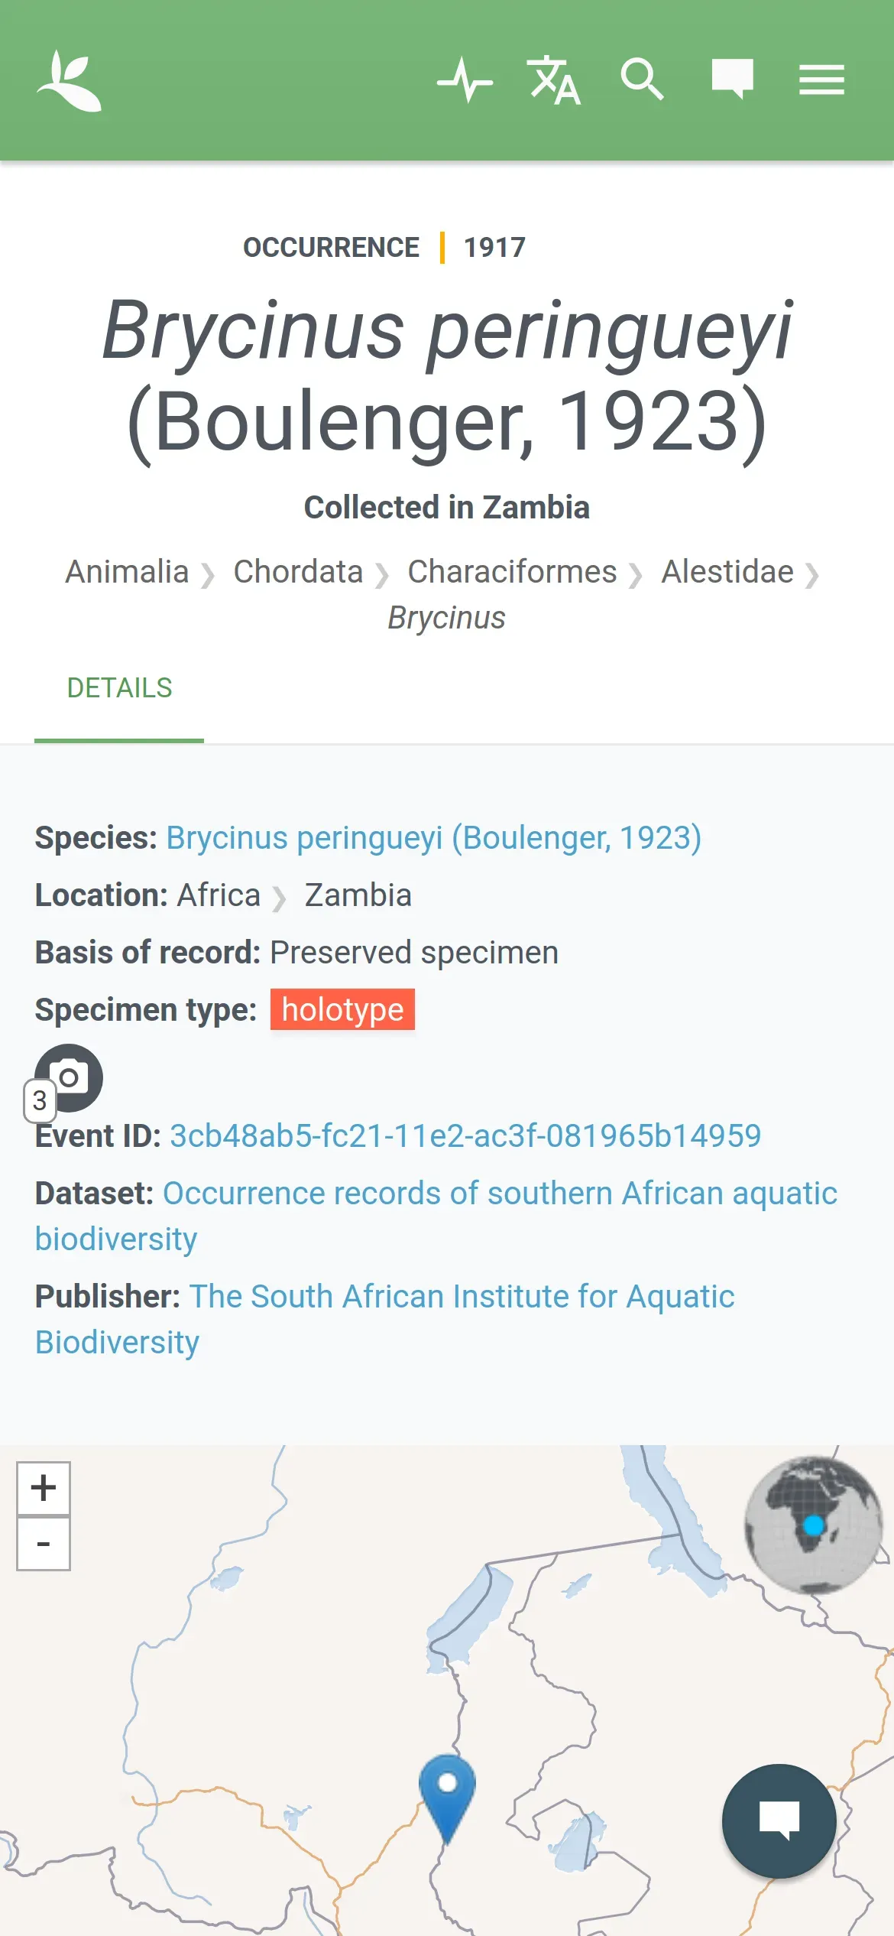The image size is (894, 1936).
Task: Open the Event ID link
Action: (x=465, y=1136)
